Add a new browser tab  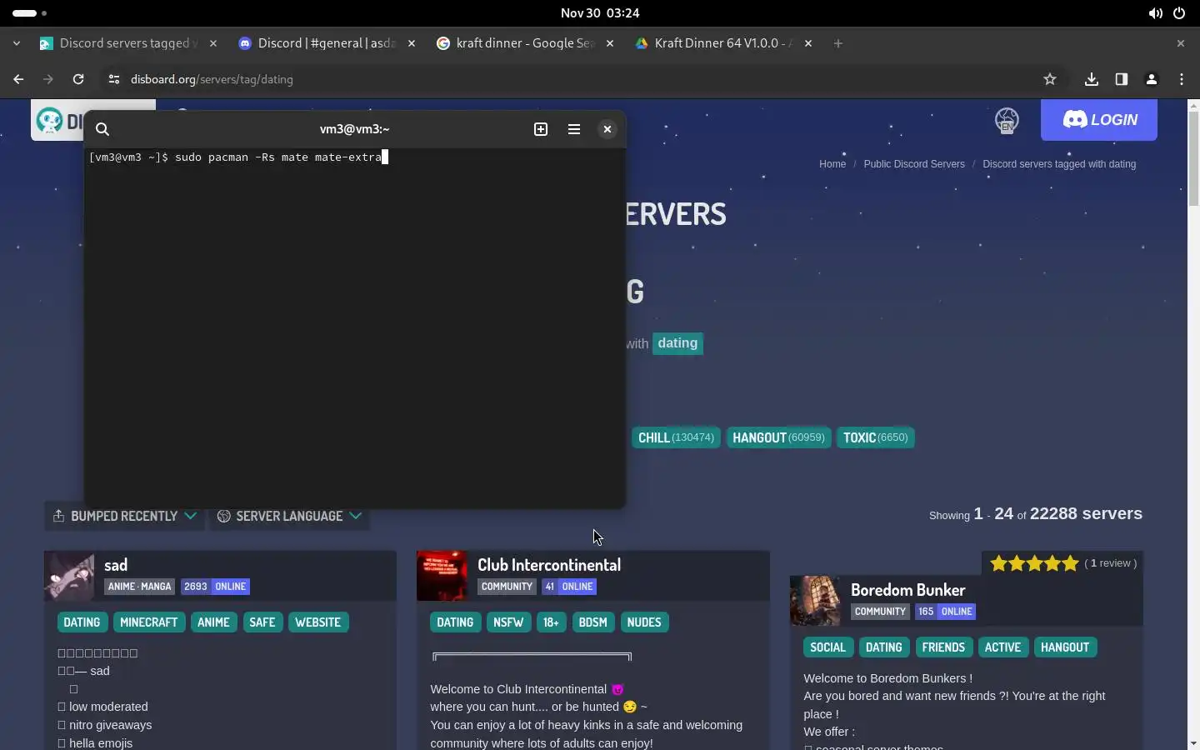tap(838, 43)
